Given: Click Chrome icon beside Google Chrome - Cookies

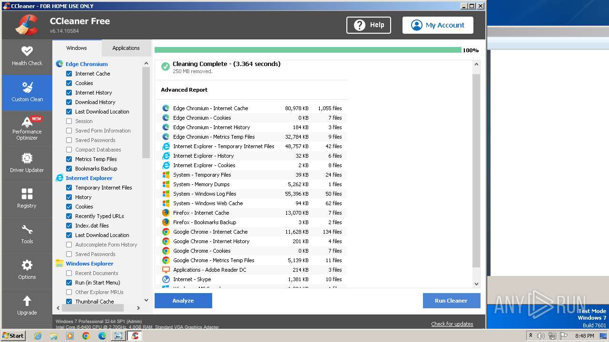Looking at the screenshot, I should pos(166,251).
